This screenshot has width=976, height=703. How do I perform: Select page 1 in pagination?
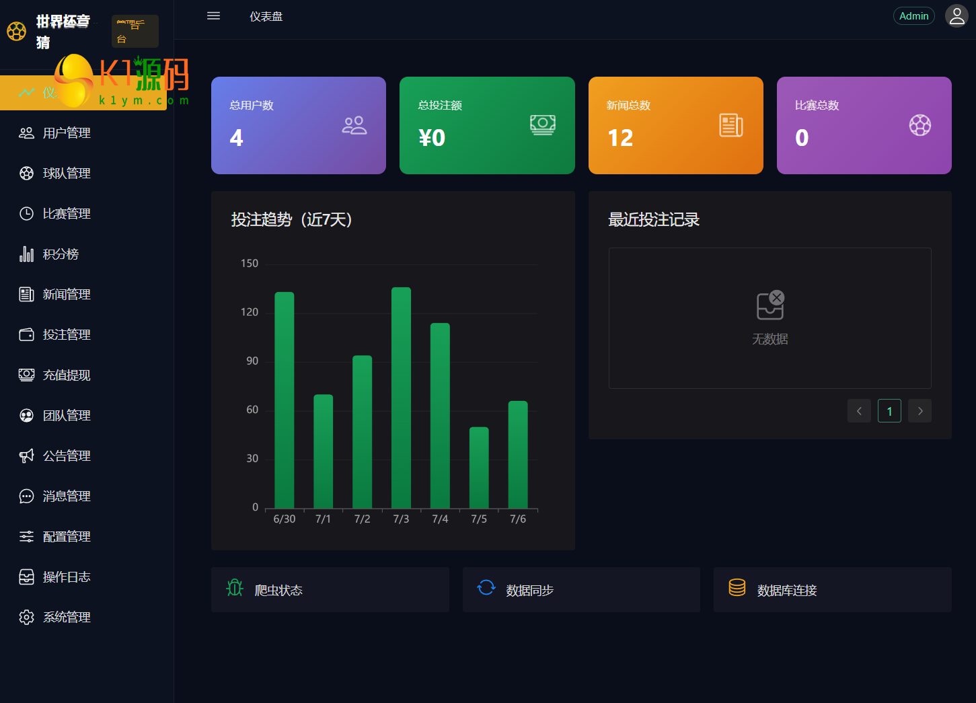(889, 411)
